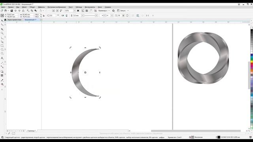The height and width of the screenshot is (142, 253).
Task: Expand the Undo history dropdown arrow
Action: click(43, 11)
